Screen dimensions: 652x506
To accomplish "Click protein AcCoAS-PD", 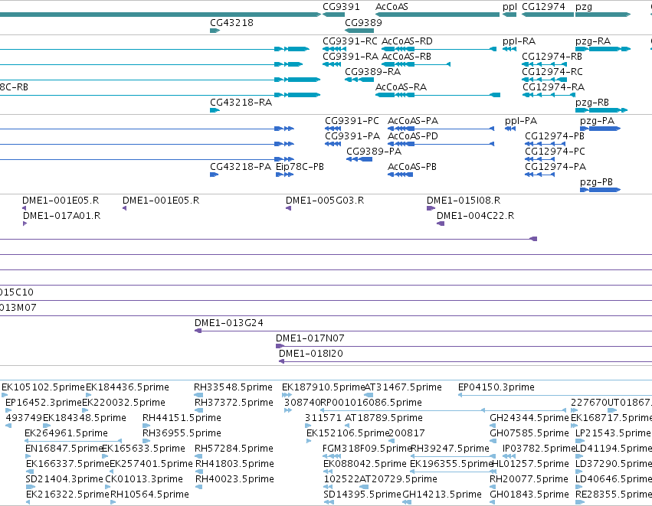I will click(x=441, y=144).
